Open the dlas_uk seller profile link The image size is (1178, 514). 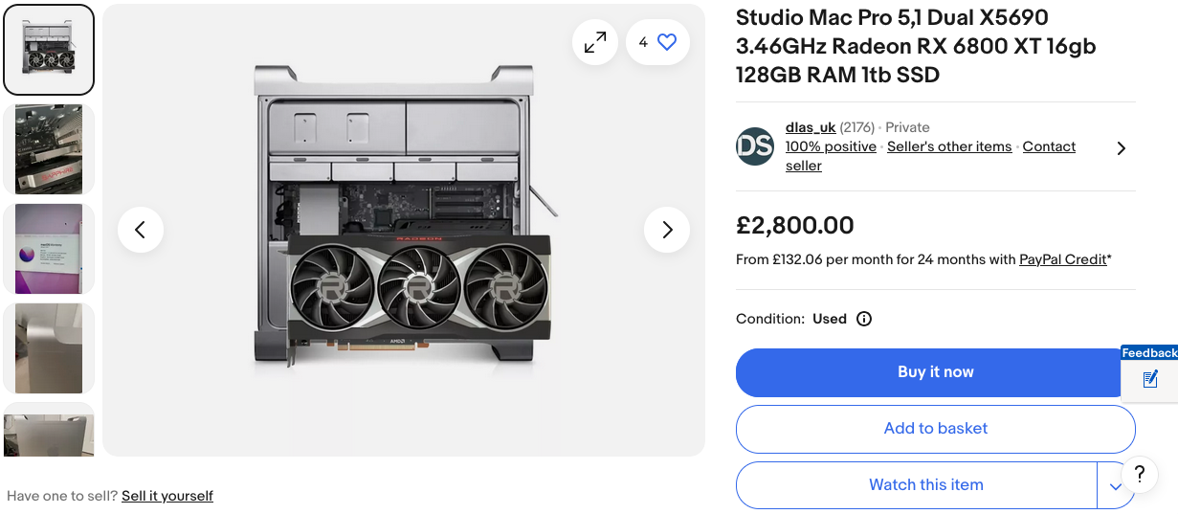811,127
